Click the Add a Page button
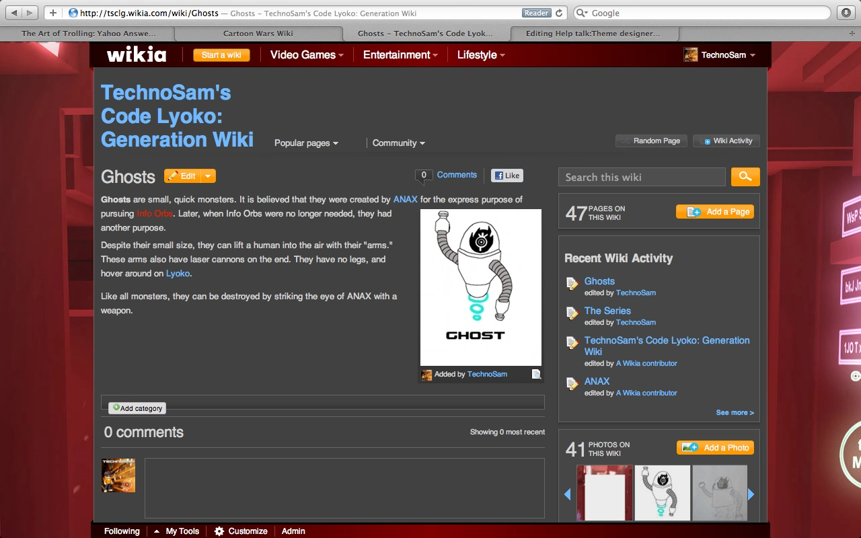This screenshot has width=861, height=538. click(x=715, y=212)
